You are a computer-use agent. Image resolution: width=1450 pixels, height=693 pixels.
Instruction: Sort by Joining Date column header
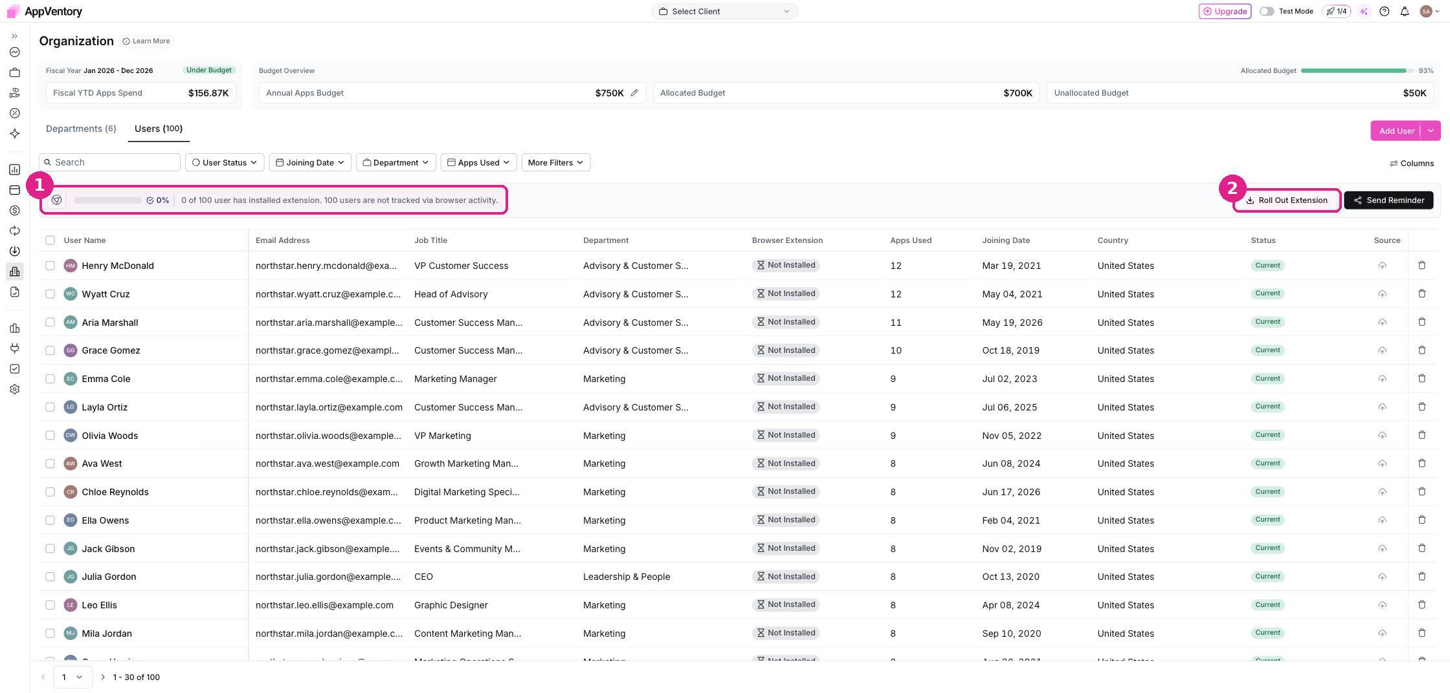1006,240
